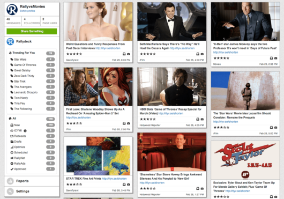Click camera icon on Seth MacFarlane card
284x199 pixels.
(202, 54)
